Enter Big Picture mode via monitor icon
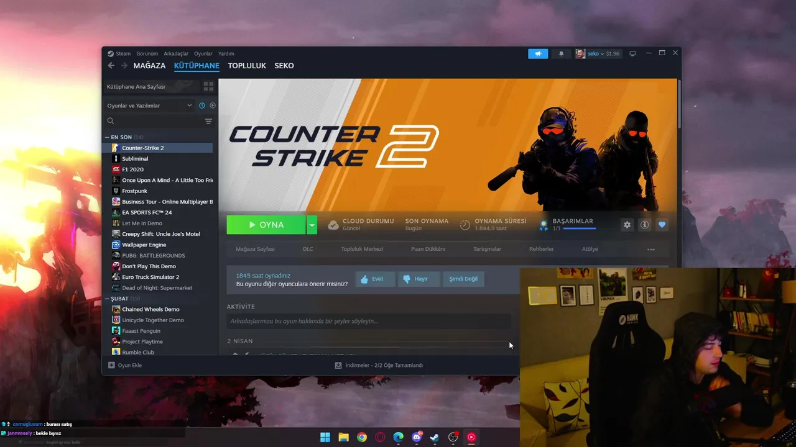 click(x=632, y=54)
